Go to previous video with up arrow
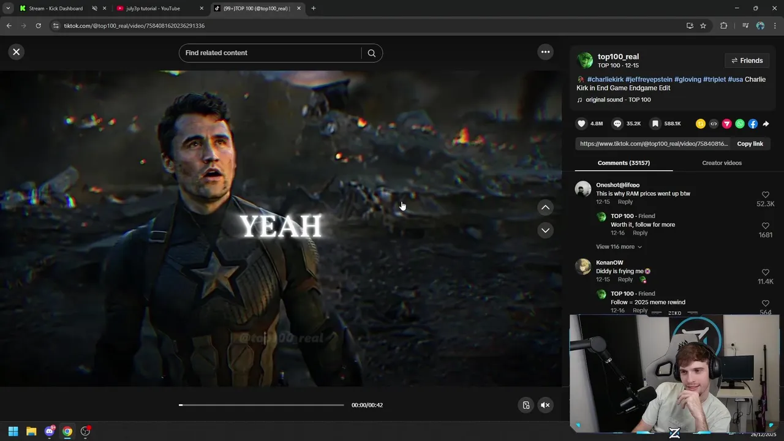This screenshot has width=784, height=441. tap(545, 207)
